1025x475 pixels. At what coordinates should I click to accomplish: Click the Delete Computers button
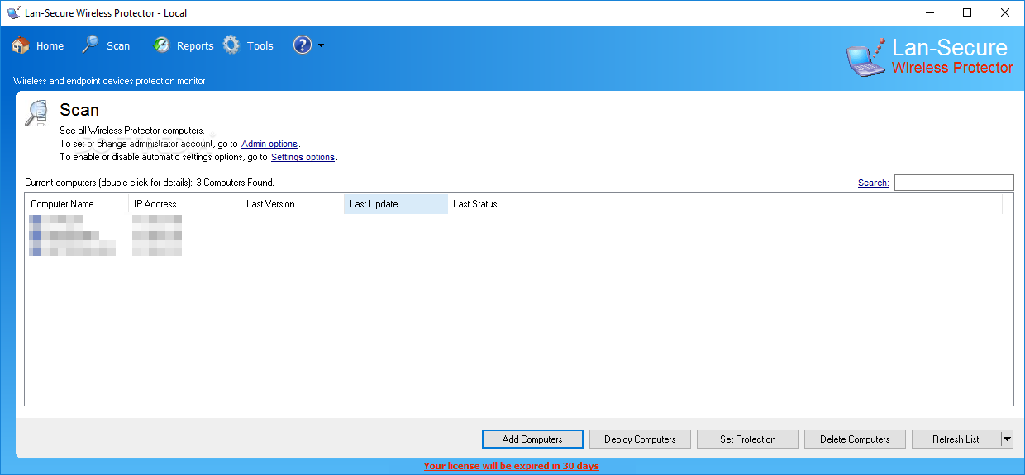click(855, 439)
